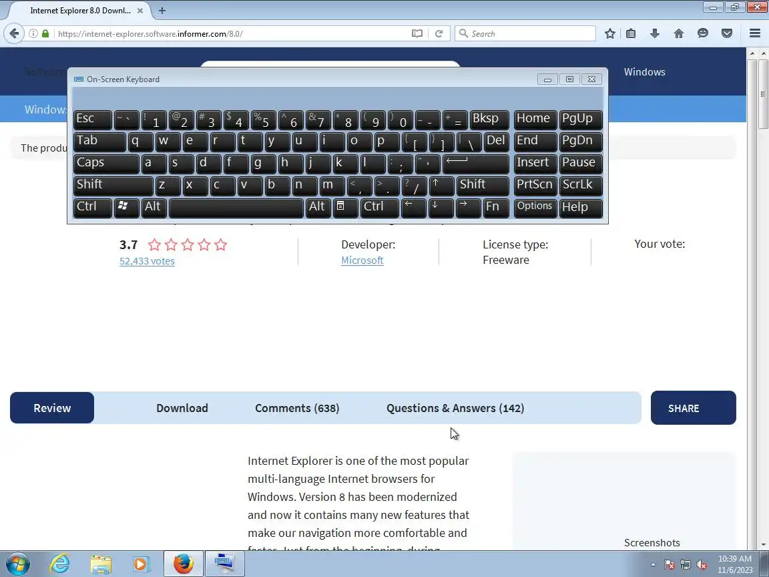
Task: Tap the up arrow key on On-Screen Keyboard
Action: pos(441,186)
